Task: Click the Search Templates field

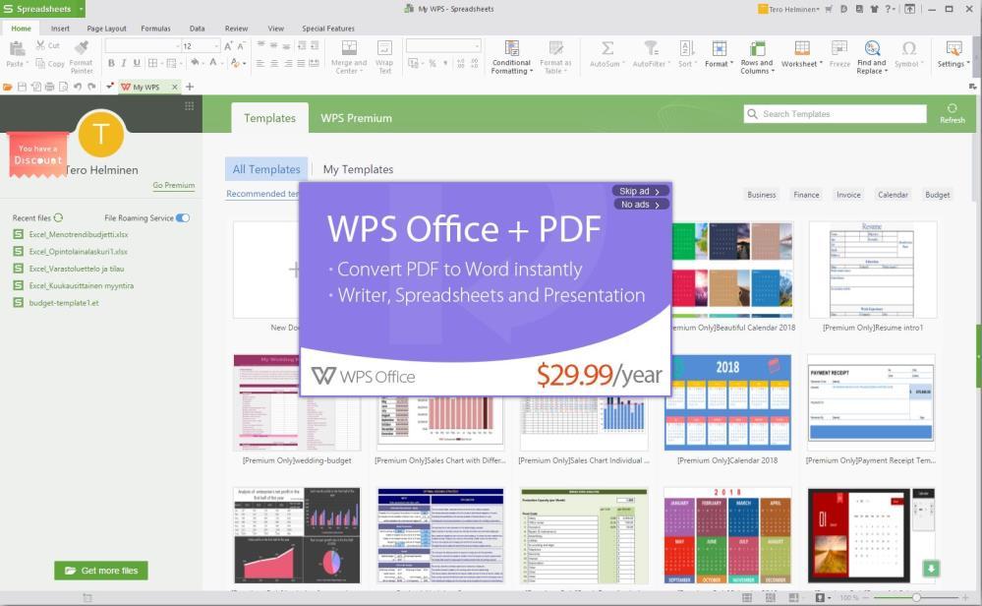Action: pos(835,114)
